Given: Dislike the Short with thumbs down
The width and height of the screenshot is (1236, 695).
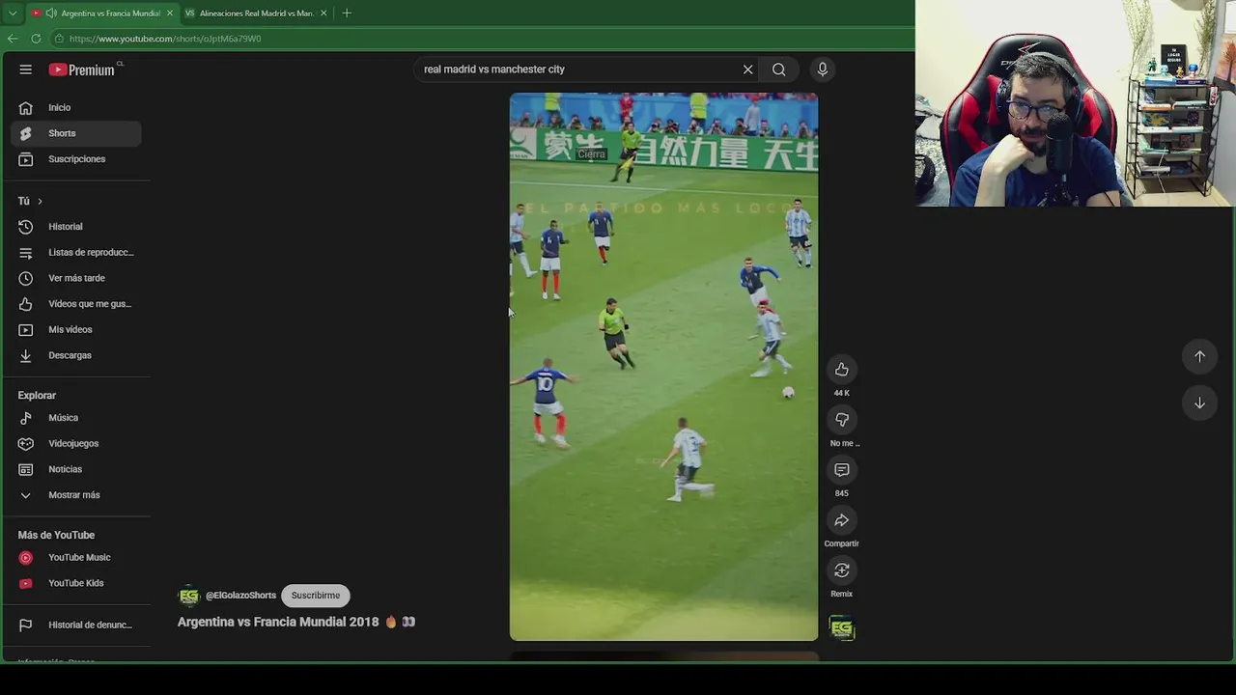Looking at the screenshot, I should [842, 420].
